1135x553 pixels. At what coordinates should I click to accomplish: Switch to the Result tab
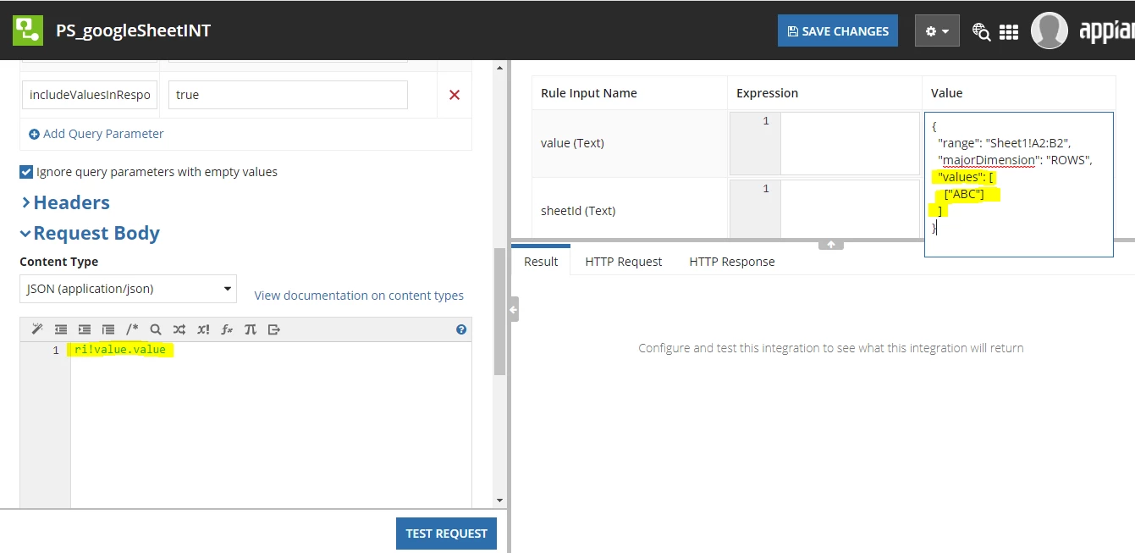pyautogui.click(x=541, y=261)
